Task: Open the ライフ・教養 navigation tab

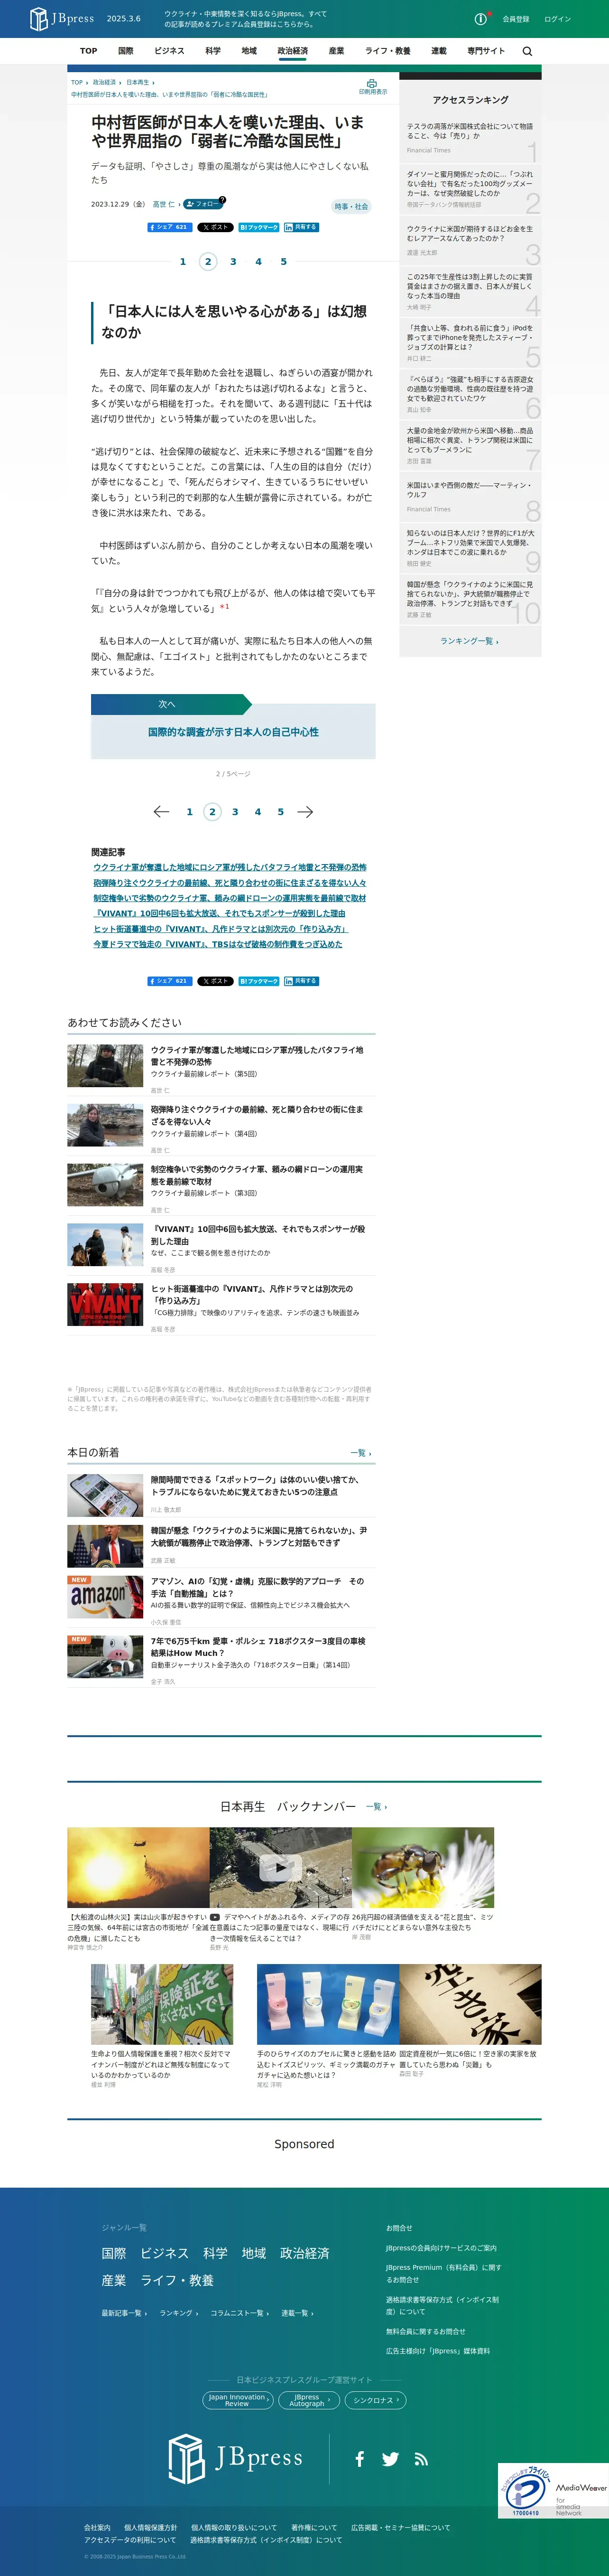Action: point(388,51)
